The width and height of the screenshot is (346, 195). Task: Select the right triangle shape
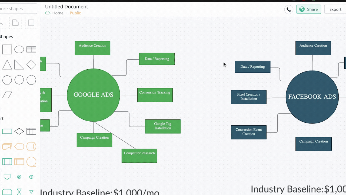tap(19, 65)
